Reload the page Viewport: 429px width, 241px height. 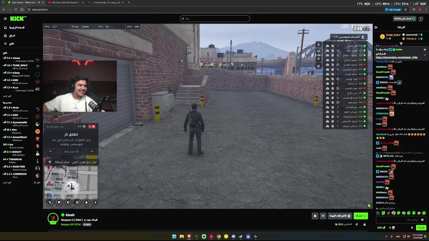pyautogui.click(x=15, y=9)
